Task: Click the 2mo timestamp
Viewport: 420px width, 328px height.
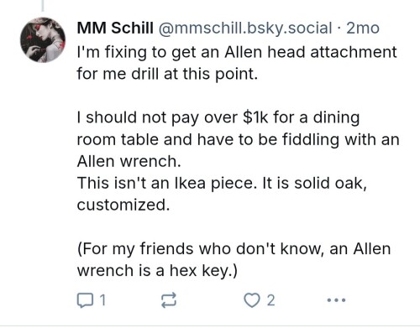Action: click(363, 29)
